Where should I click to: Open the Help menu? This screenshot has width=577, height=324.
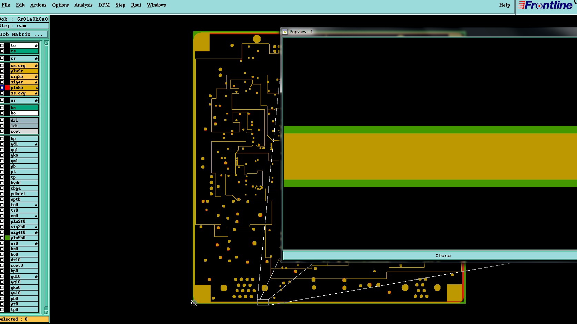pos(505,5)
